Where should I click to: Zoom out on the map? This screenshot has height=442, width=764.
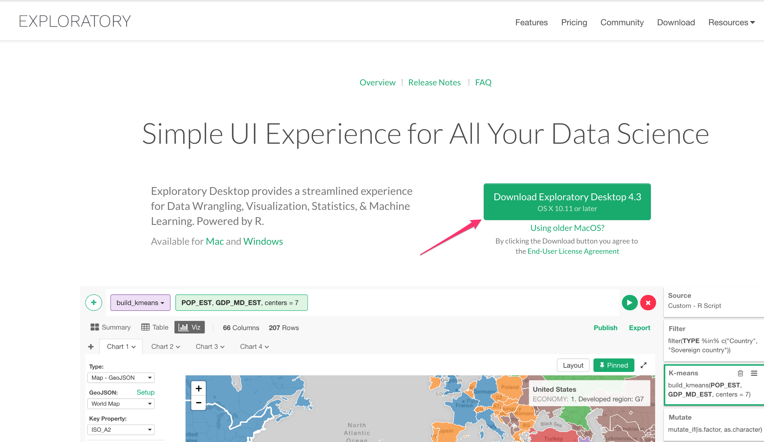(199, 403)
